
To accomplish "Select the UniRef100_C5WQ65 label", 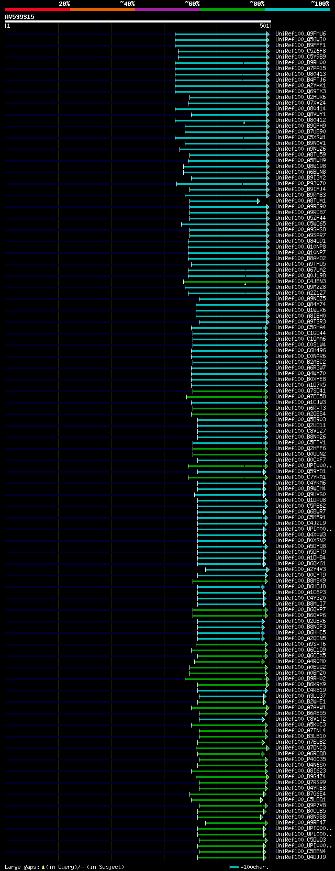I will (x=300, y=224).
